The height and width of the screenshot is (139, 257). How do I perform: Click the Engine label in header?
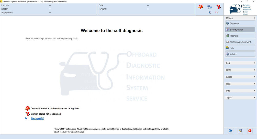coord(103,9)
